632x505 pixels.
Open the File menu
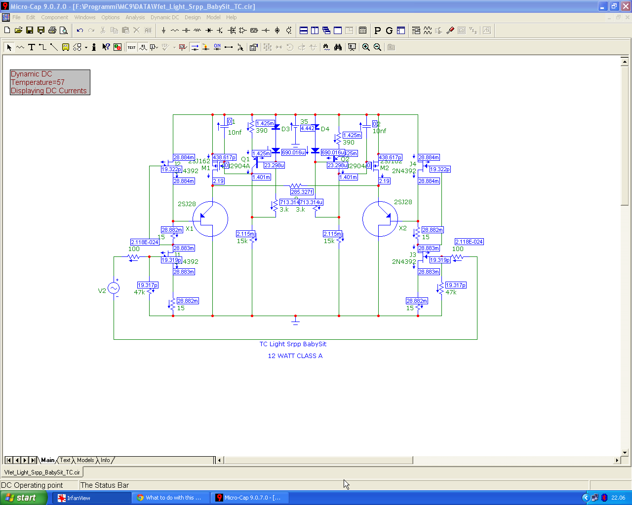point(16,17)
